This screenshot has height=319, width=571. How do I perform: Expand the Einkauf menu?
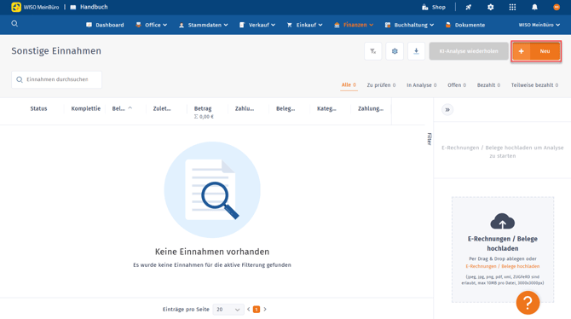click(x=304, y=25)
